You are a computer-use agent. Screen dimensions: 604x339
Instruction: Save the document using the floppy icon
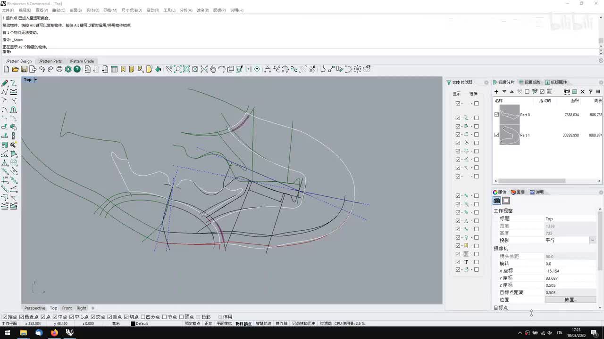tap(24, 69)
